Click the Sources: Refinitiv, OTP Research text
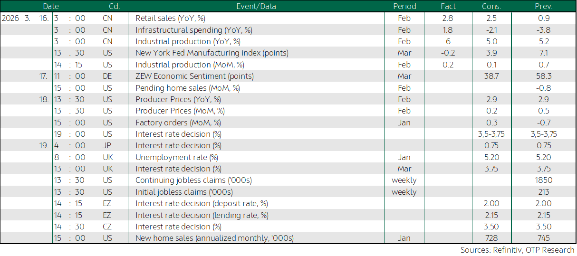This screenshot has width=577, height=256. click(x=517, y=250)
